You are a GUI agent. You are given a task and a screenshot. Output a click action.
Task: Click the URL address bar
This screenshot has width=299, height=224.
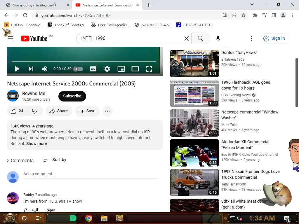(126, 15)
